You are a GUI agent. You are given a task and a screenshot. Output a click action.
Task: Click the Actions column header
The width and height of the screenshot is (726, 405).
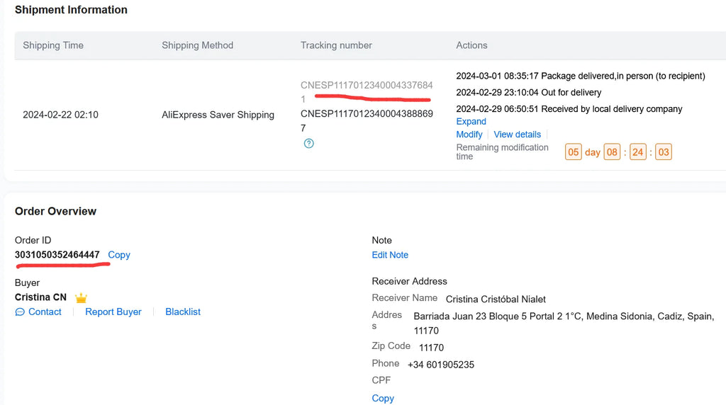471,45
